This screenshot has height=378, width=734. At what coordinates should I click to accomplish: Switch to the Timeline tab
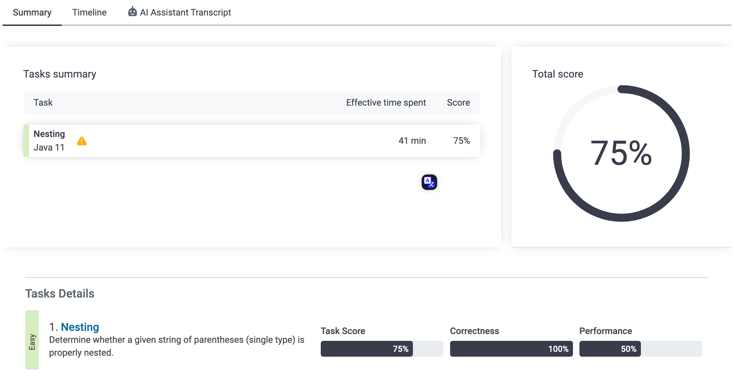click(89, 13)
